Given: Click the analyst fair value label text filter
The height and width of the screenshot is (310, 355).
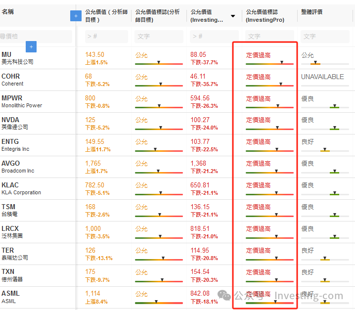Looking at the screenshot, I should 159,37.
